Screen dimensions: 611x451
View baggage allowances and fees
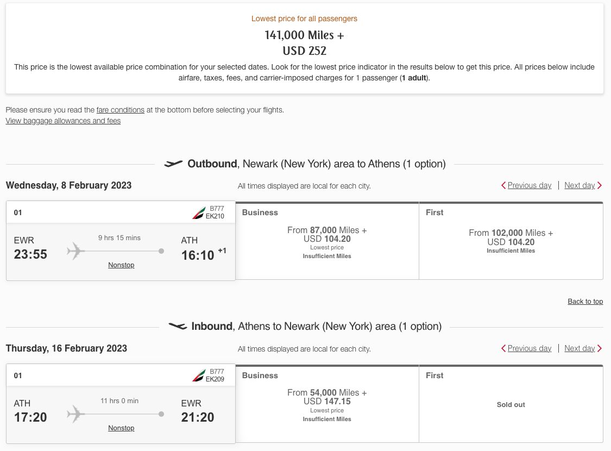point(62,121)
